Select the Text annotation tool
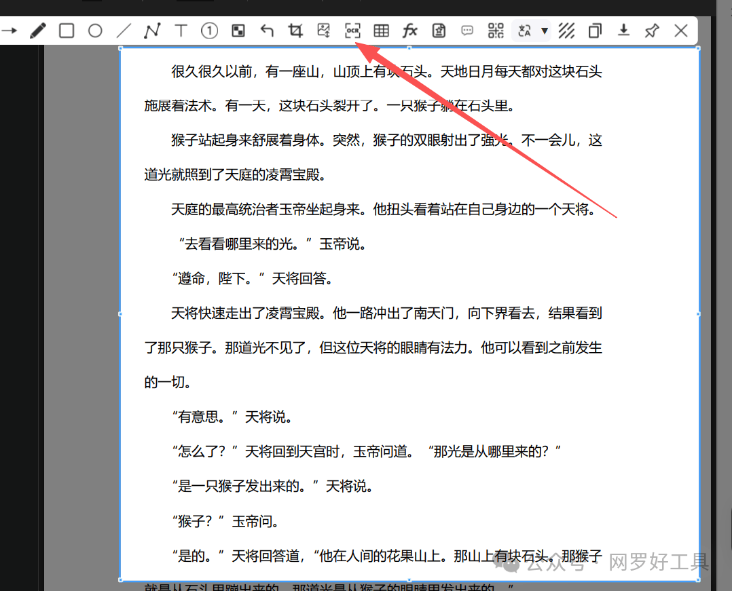Screen dimensions: 732x591 click(181, 31)
